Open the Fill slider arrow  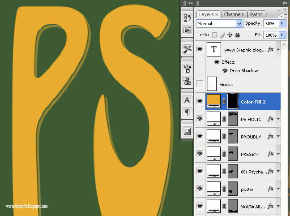pos(282,35)
